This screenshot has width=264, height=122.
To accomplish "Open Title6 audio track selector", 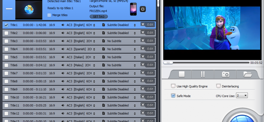I will tap(94, 65).
